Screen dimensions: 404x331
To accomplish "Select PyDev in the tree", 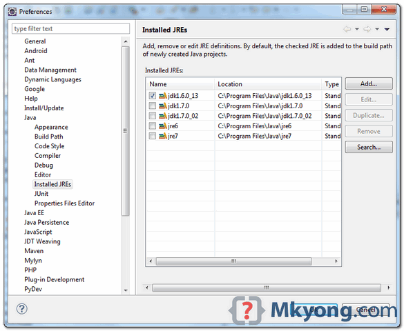I will point(33,289).
